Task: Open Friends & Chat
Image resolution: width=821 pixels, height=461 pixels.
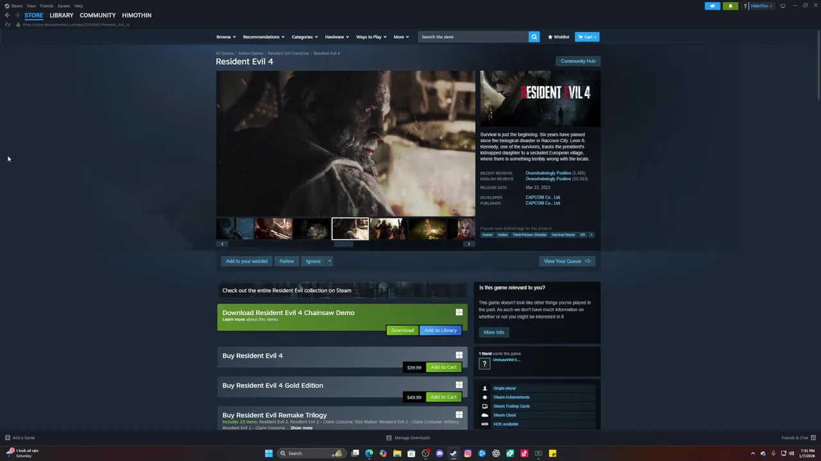Action: point(798,438)
